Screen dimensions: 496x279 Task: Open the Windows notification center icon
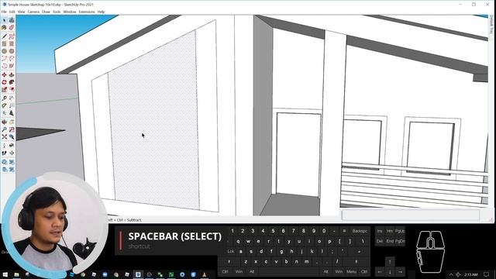[487, 274]
